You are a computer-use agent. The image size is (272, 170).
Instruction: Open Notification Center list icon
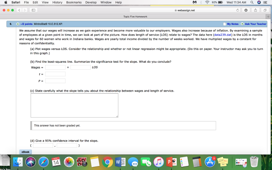click(x=265, y=2)
